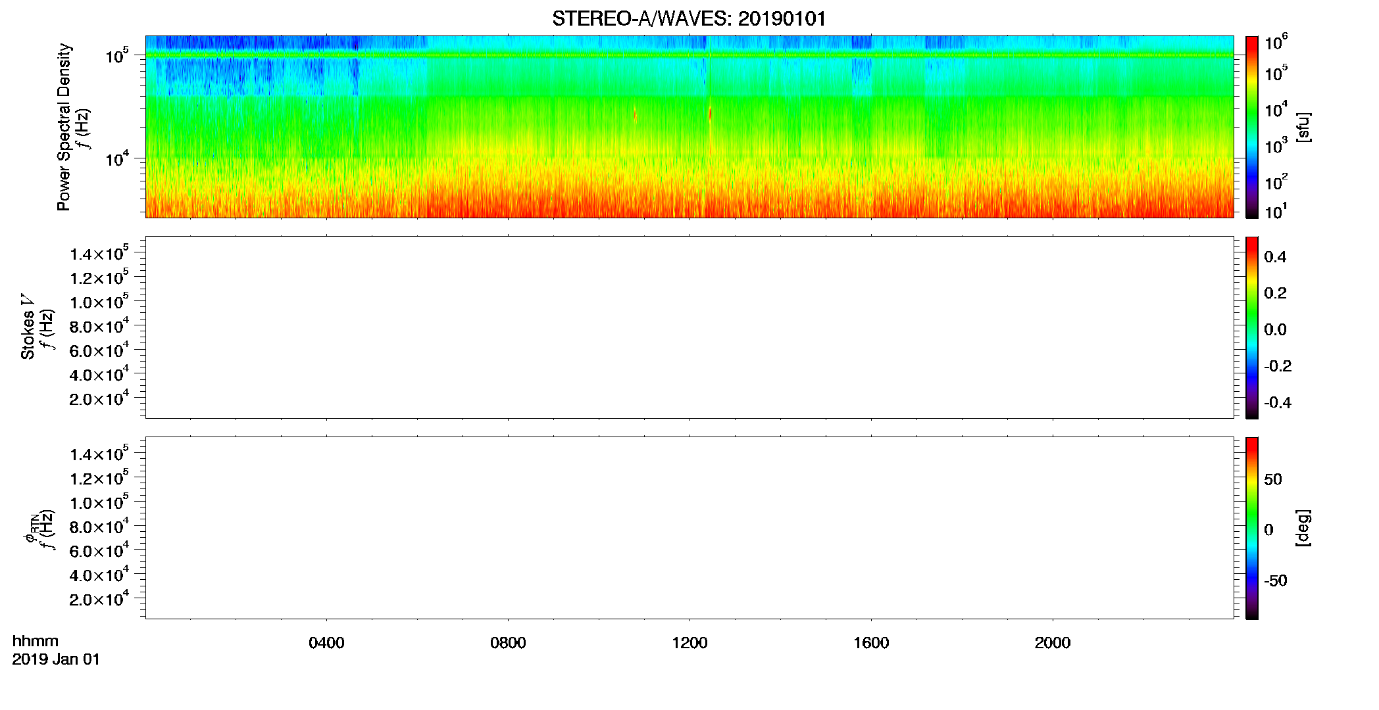Click the 2.0×10^4 tick in phi panel
This screenshot has width=1379, height=710.
[99, 598]
